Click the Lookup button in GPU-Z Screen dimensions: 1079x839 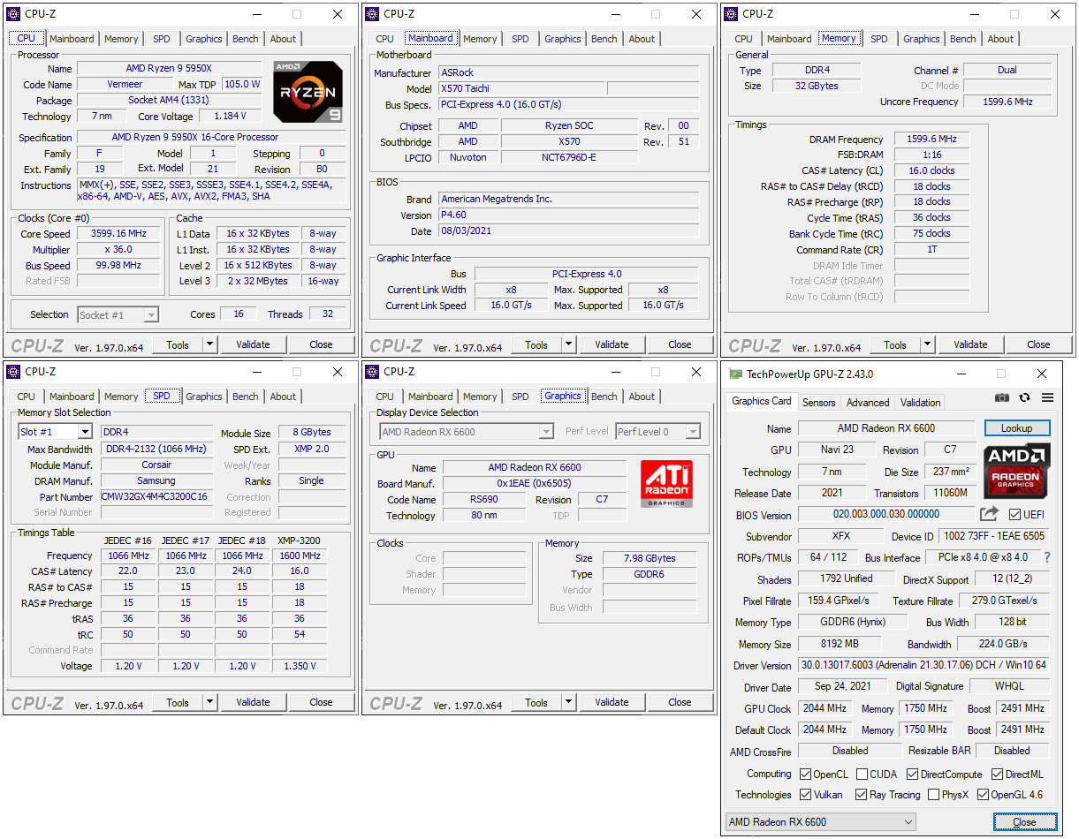pyautogui.click(x=1016, y=428)
